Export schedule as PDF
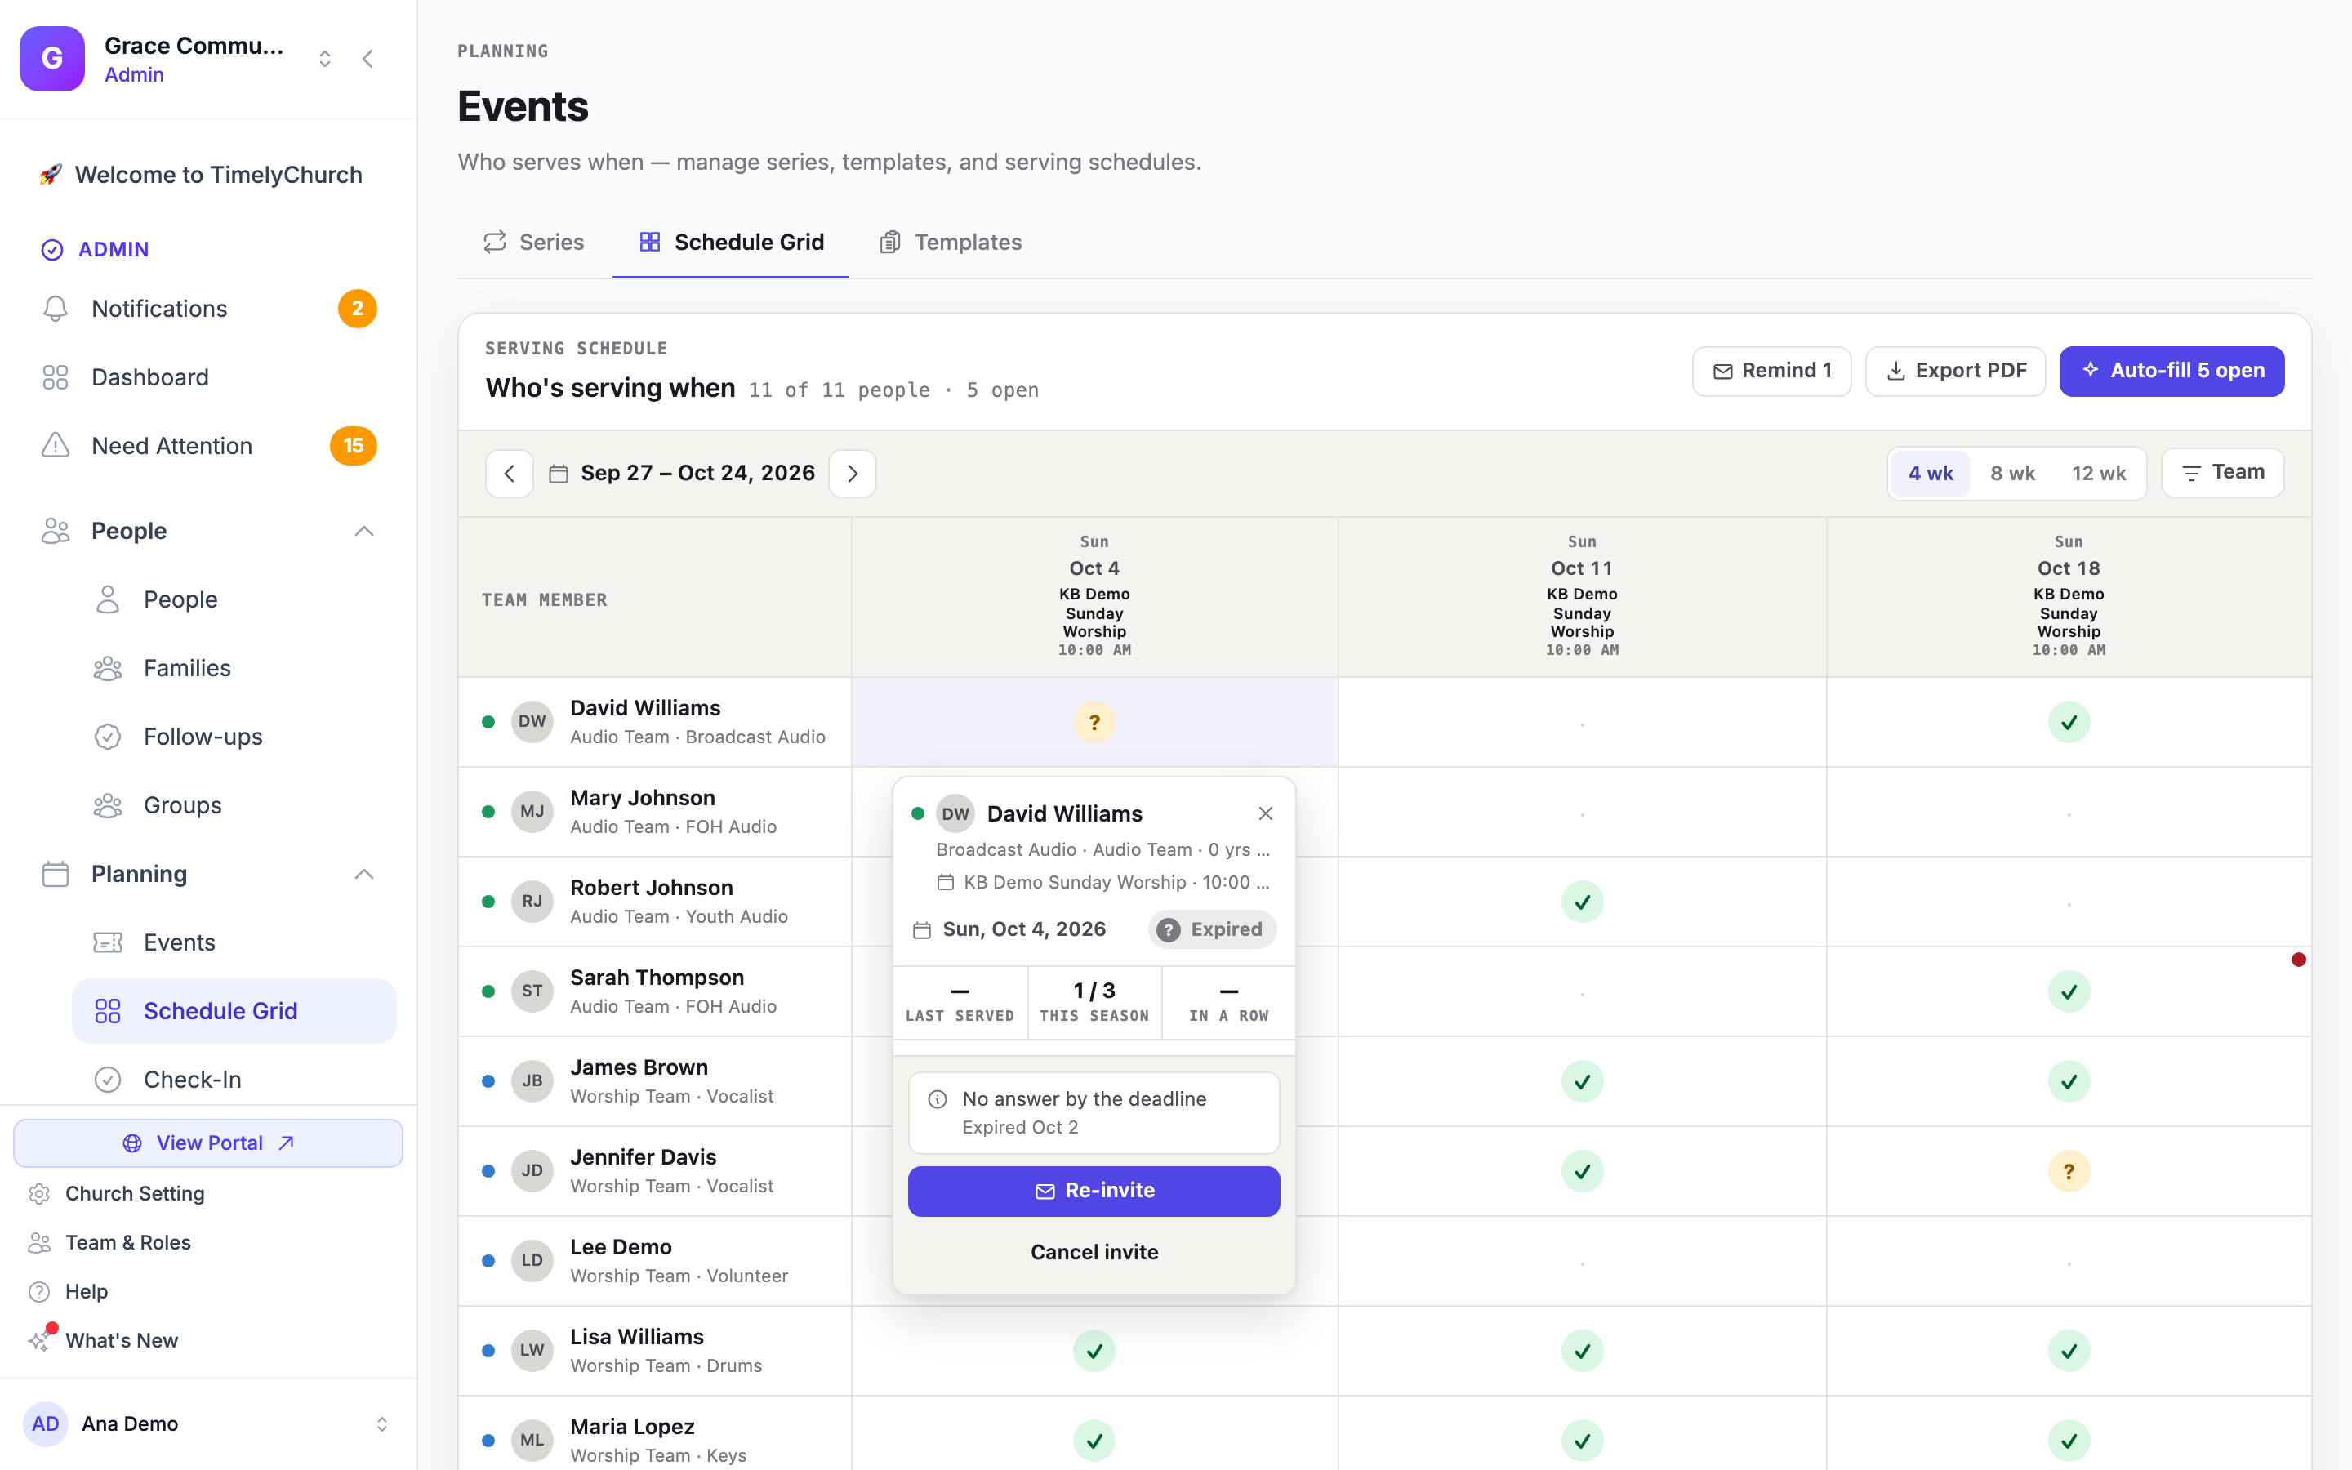 (x=1955, y=371)
